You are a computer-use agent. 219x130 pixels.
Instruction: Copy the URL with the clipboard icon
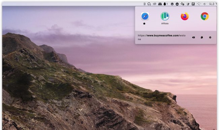click(202, 37)
